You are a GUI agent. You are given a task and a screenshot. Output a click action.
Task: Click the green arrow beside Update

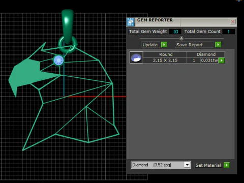click(164, 45)
